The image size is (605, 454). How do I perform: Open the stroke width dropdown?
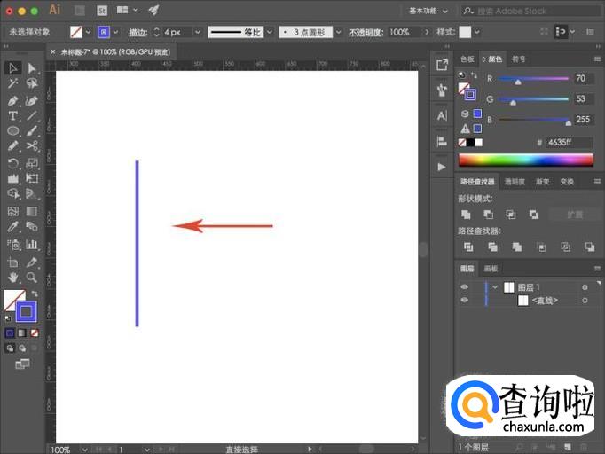click(198, 32)
